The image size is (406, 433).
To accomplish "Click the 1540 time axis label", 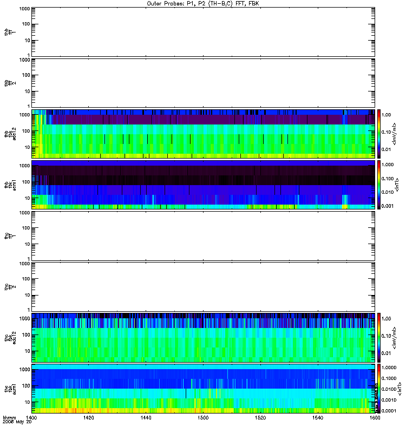I will point(318,418).
